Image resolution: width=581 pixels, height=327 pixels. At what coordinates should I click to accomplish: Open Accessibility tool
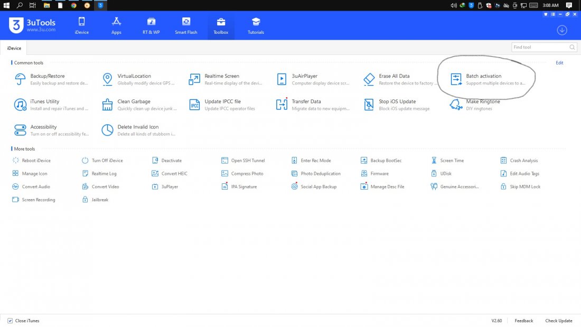(x=51, y=130)
